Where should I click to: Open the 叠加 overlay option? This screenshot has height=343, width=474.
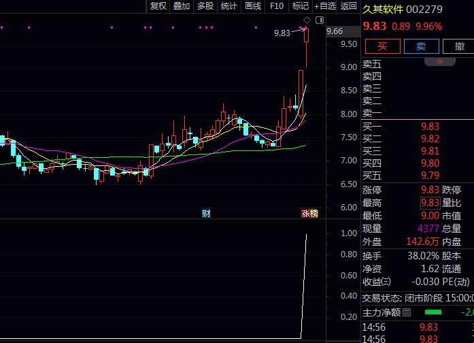pyautogui.click(x=182, y=6)
